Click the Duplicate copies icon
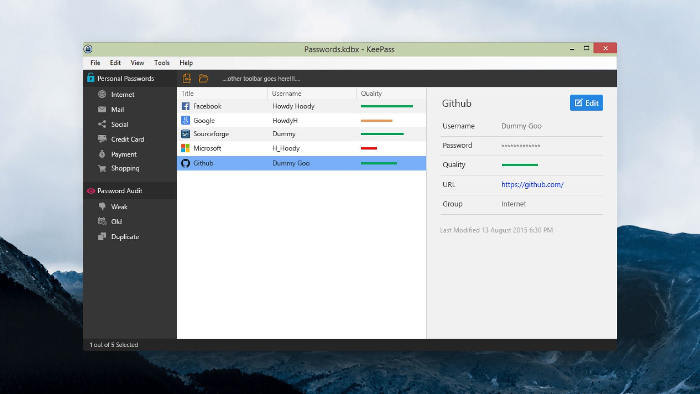The height and width of the screenshot is (394, 700). (102, 236)
